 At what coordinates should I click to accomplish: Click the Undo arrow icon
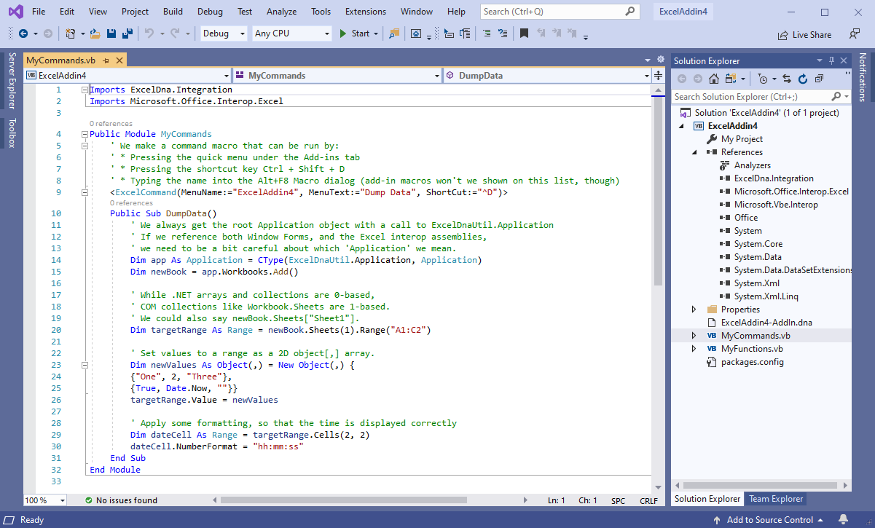[x=149, y=34]
